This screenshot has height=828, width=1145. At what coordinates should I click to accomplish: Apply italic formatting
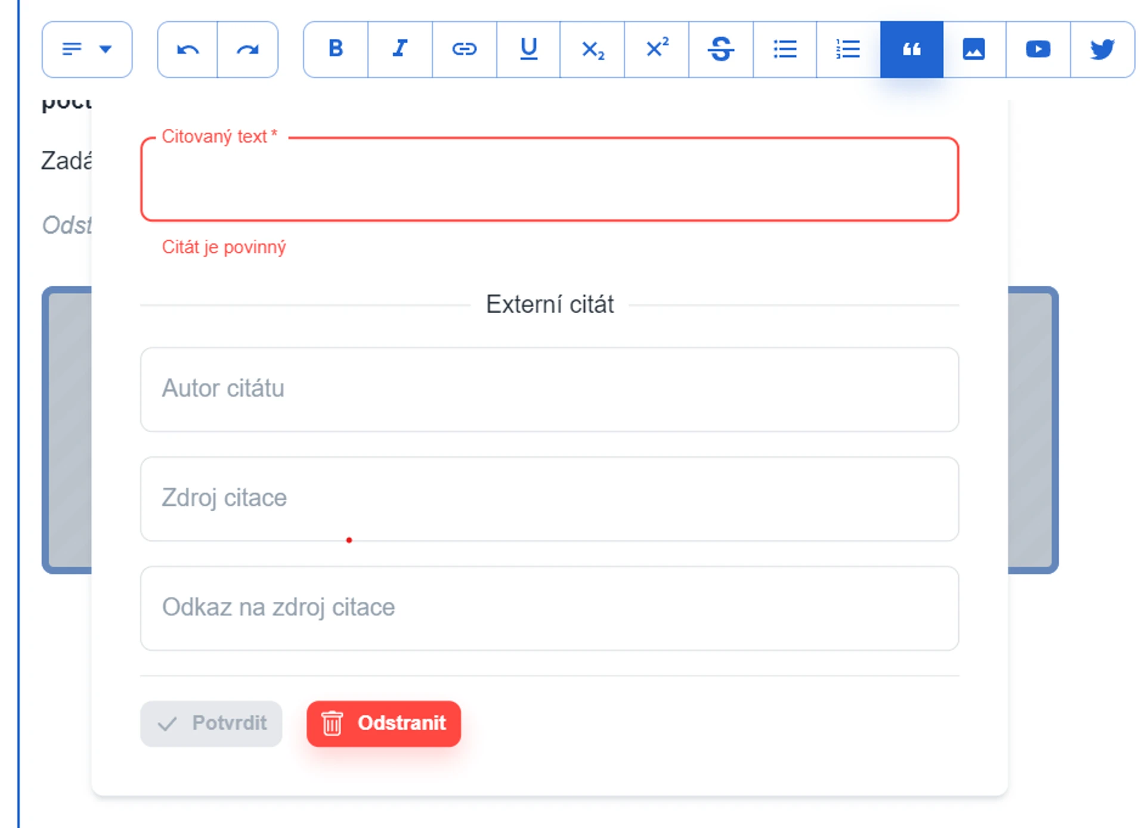(x=400, y=49)
